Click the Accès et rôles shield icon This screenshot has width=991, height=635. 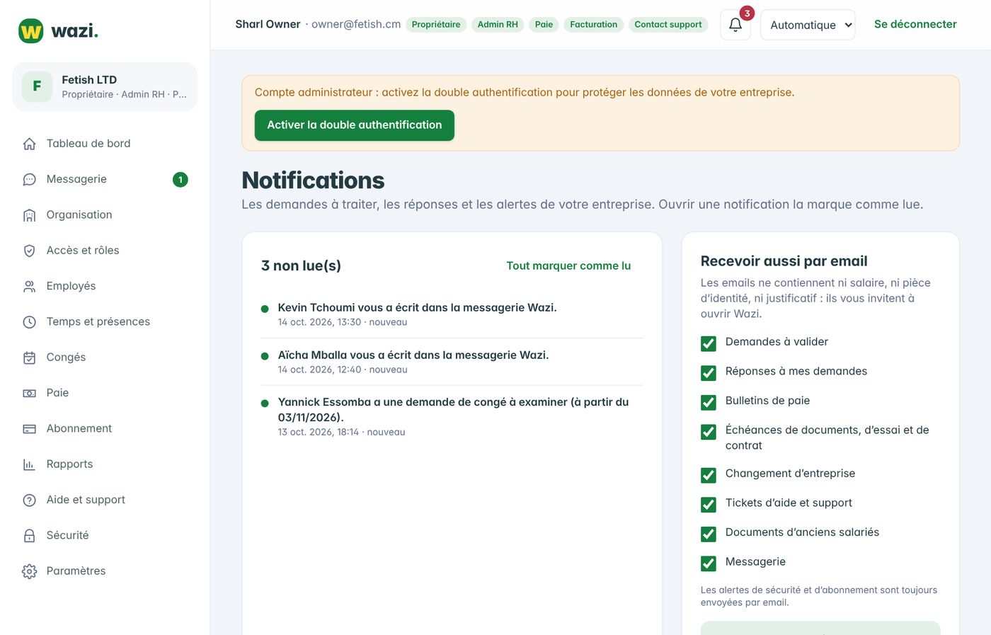[x=29, y=251]
